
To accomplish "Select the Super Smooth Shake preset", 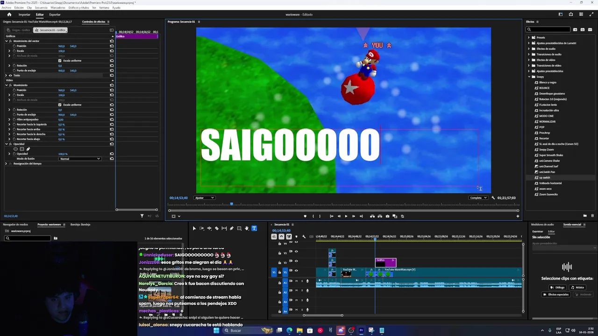I will pos(551,155).
